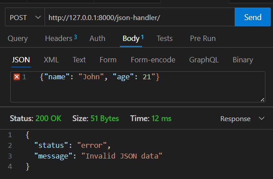The width and height of the screenshot is (273, 179).
Task: Select the Text body type
Action: pos(79,60)
